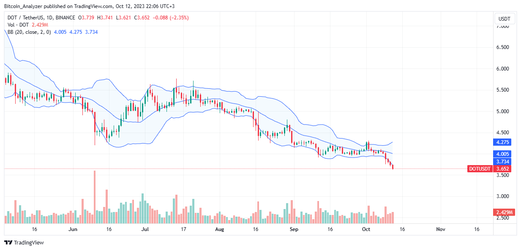
Task: Click the 5.000 price scale label
Action: coord(502,111)
